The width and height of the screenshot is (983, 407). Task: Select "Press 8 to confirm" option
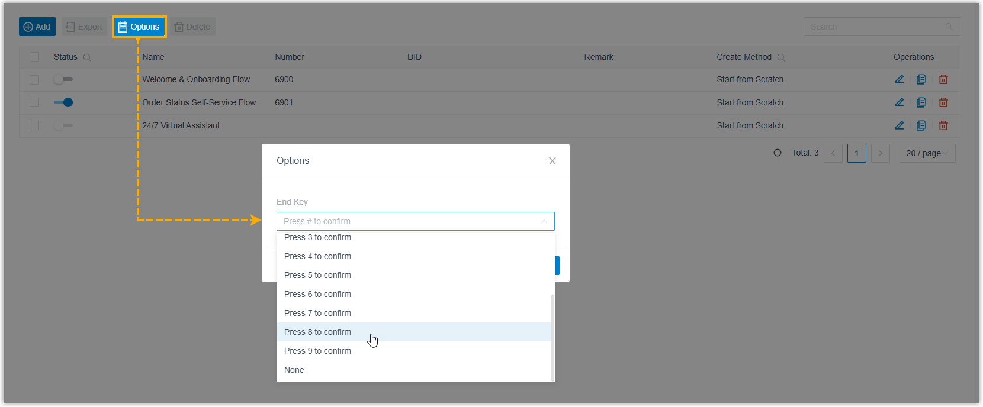pyautogui.click(x=317, y=332)
